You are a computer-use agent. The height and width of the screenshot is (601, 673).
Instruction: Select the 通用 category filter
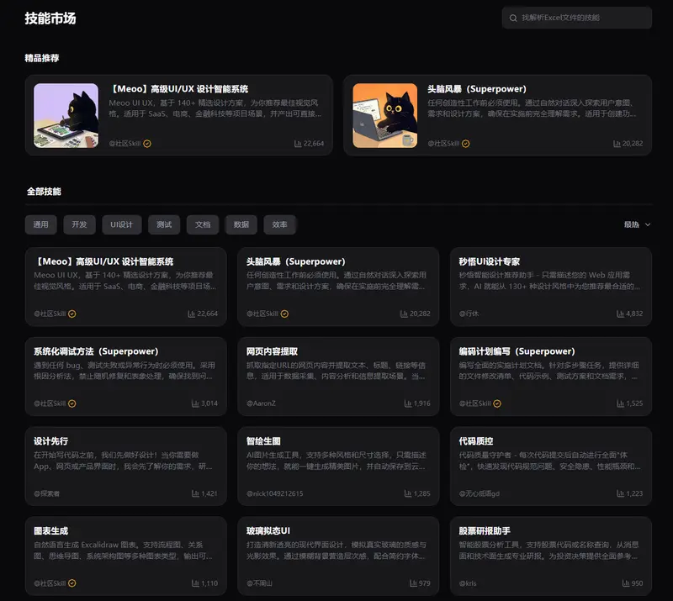[x=40, y=224]
